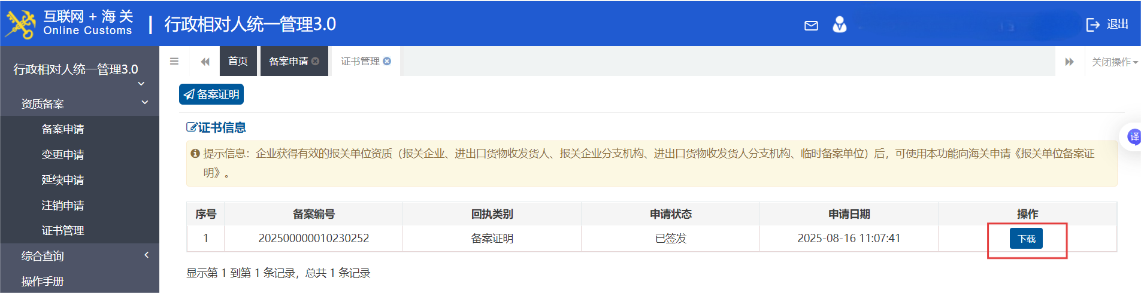Viewport: 1141px width, 293px height.
Task: Close the 证书管理 tab
Action: pos(387,61)
